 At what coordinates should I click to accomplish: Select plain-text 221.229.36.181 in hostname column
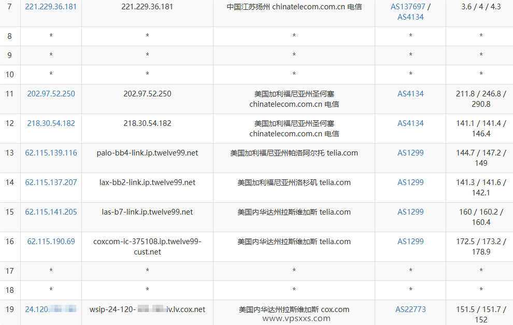pos(147,7)
